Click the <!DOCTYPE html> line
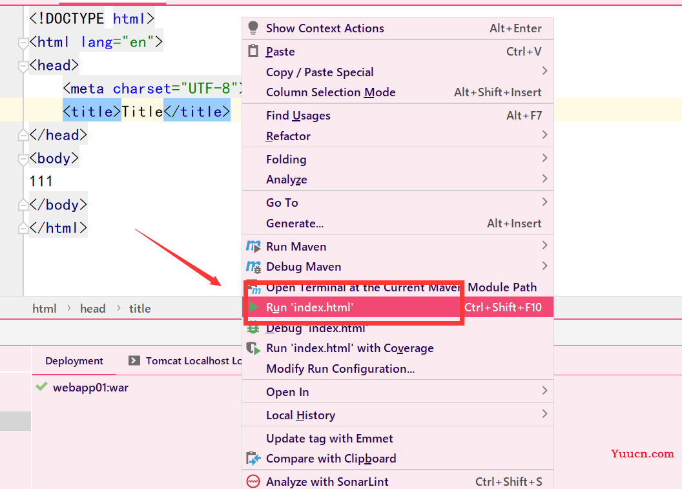The image size is (682, 489). point(92,19)
